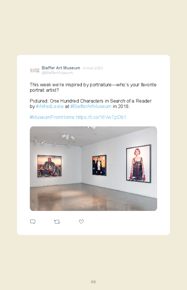Image resolution: width=187 pixels, height=290 pixels.
Task: Click the polished concrete floor in photo
Action: pyautogui.click(x=93, y=197)
